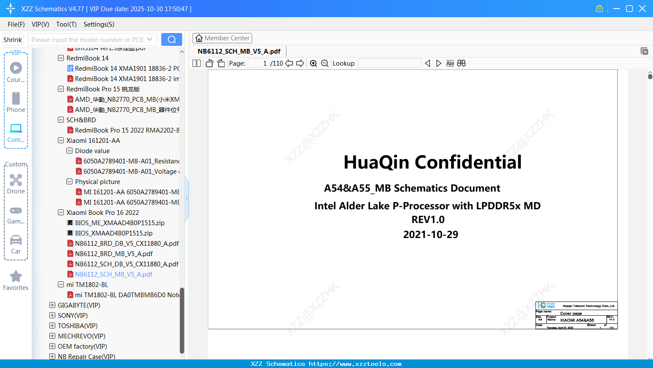Open NB6112_BRD_DB_V5_CX11880_A.pdf
The width and height of the screenshot is (653, 368).
point(123,244)
